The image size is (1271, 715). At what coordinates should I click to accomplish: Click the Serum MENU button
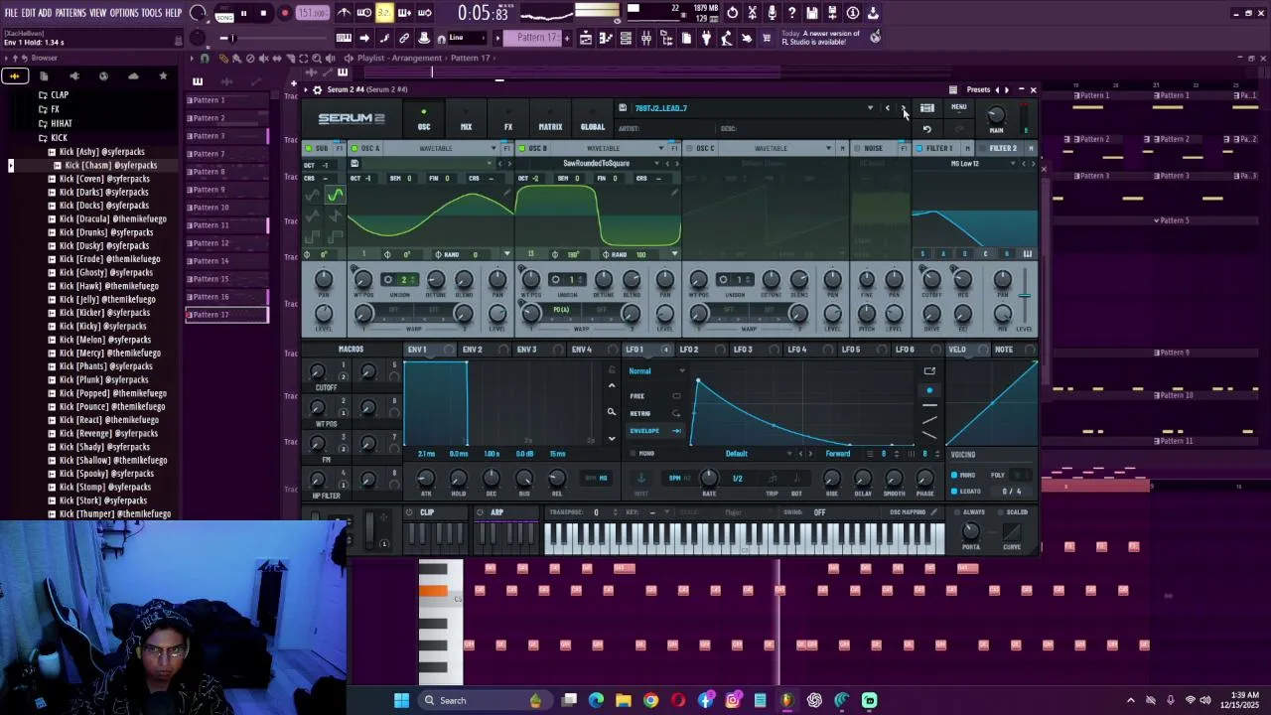click(959, 107)
